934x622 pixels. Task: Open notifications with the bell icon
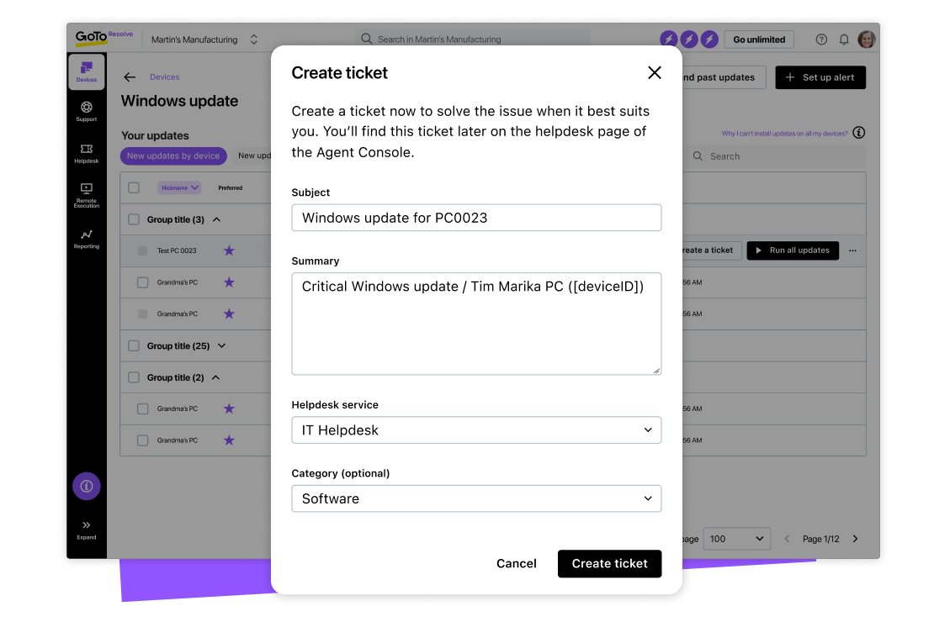[844, 39]
